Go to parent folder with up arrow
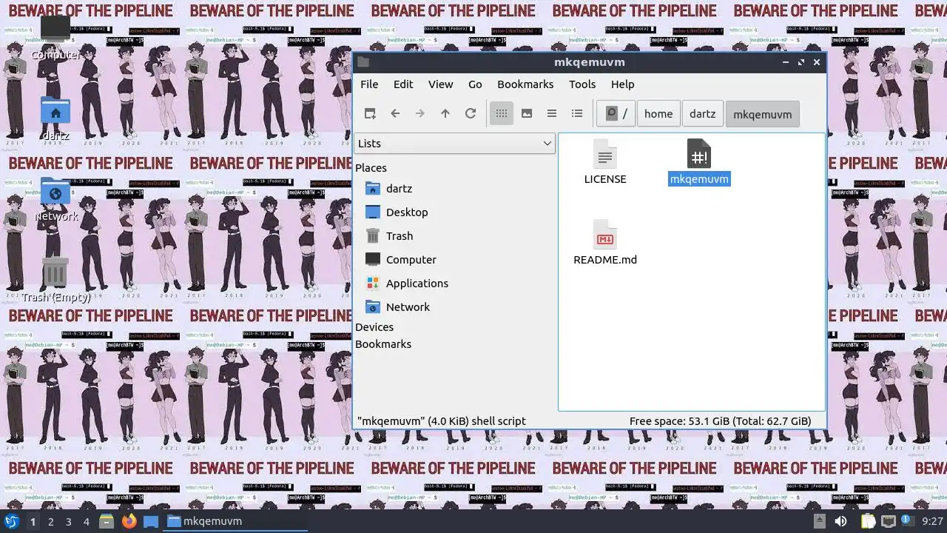947x533 pixels. coord(445,113)
